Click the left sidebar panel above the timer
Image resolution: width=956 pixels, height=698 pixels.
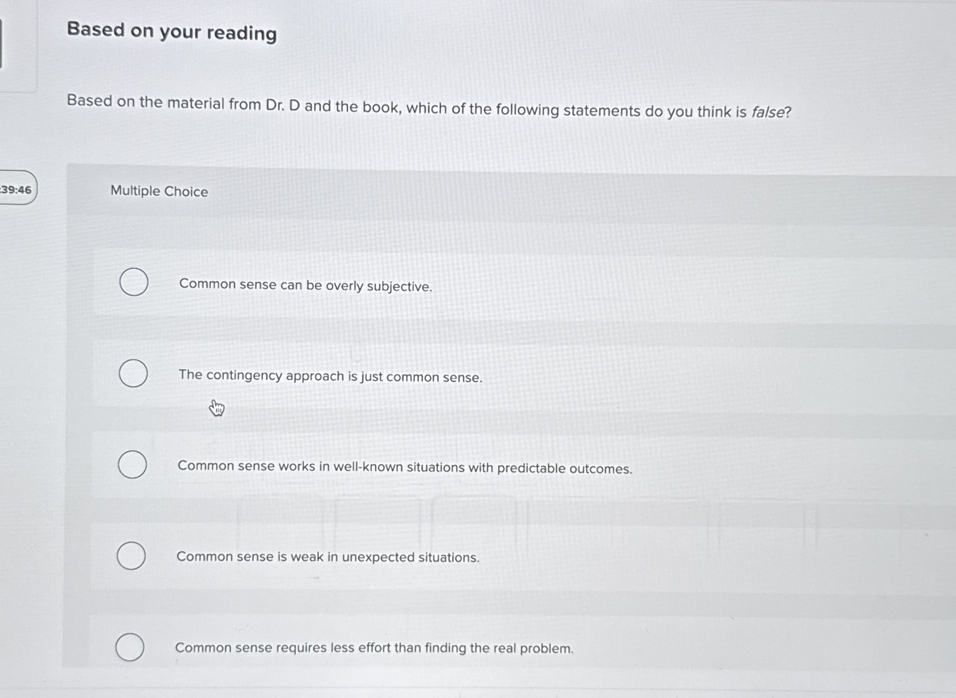[19, 46]
